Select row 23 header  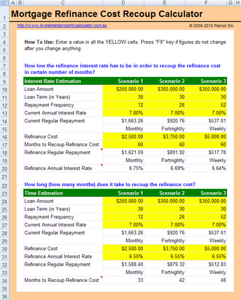click(x=4, y=193)
